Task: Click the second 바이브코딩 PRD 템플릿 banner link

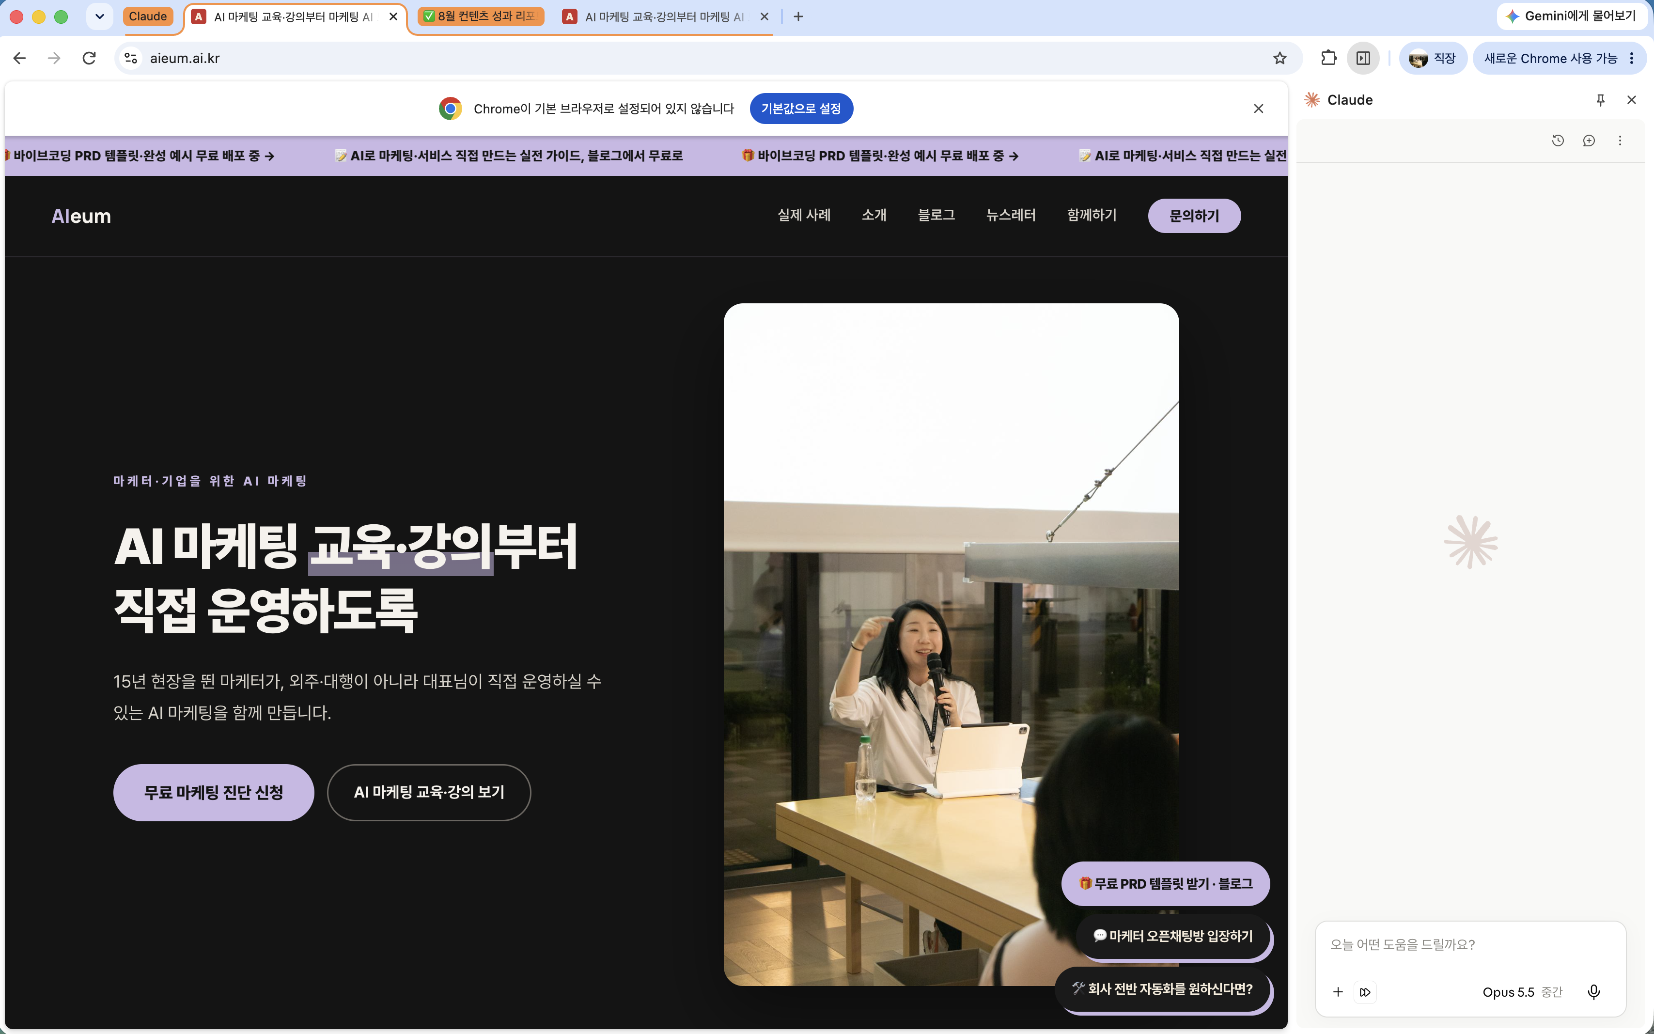Action: [881, 156]
